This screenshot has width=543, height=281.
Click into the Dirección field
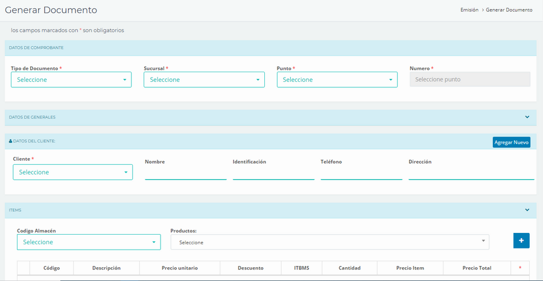pos(471,173)
